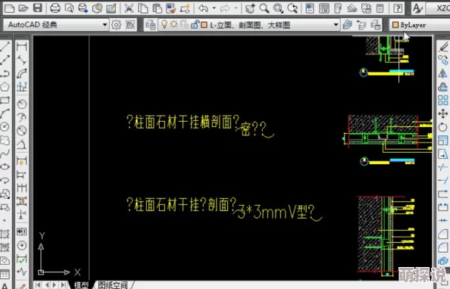This screenshot has width=450, height=289.
Task: Expand the undo history arrow
Action: point(214,8)
